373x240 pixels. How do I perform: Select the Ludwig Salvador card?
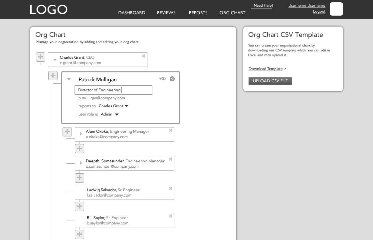click(125, 192)
